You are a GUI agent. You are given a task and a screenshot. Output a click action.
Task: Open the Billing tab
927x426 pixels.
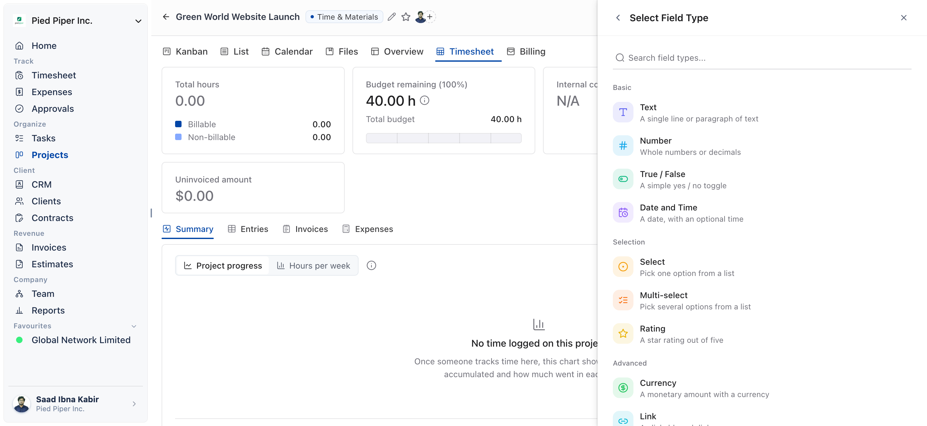coord(526,51)
